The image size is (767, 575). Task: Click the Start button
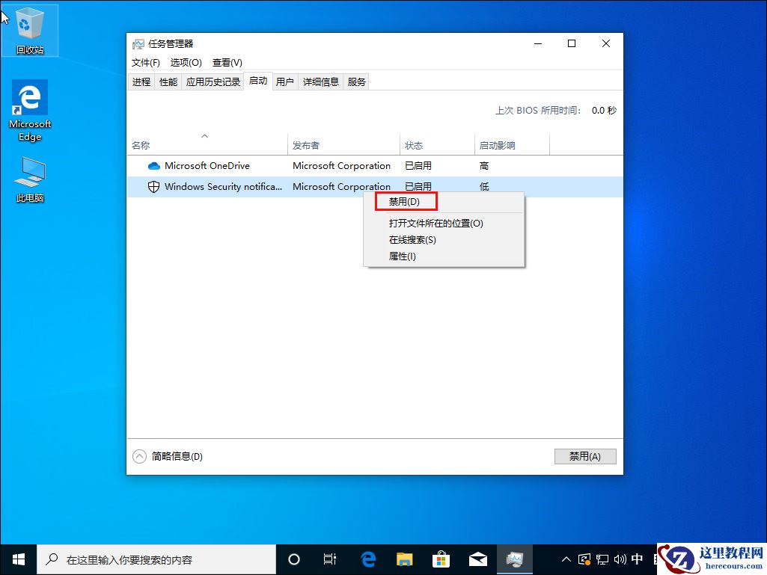pyautogui.click(x=17, y=559)
